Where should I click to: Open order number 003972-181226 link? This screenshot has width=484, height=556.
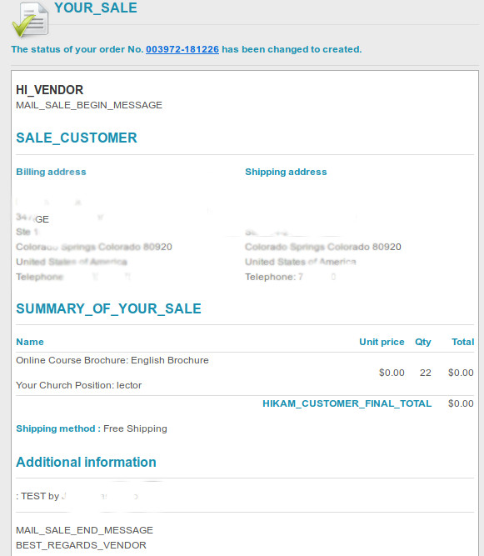point(182,49)
